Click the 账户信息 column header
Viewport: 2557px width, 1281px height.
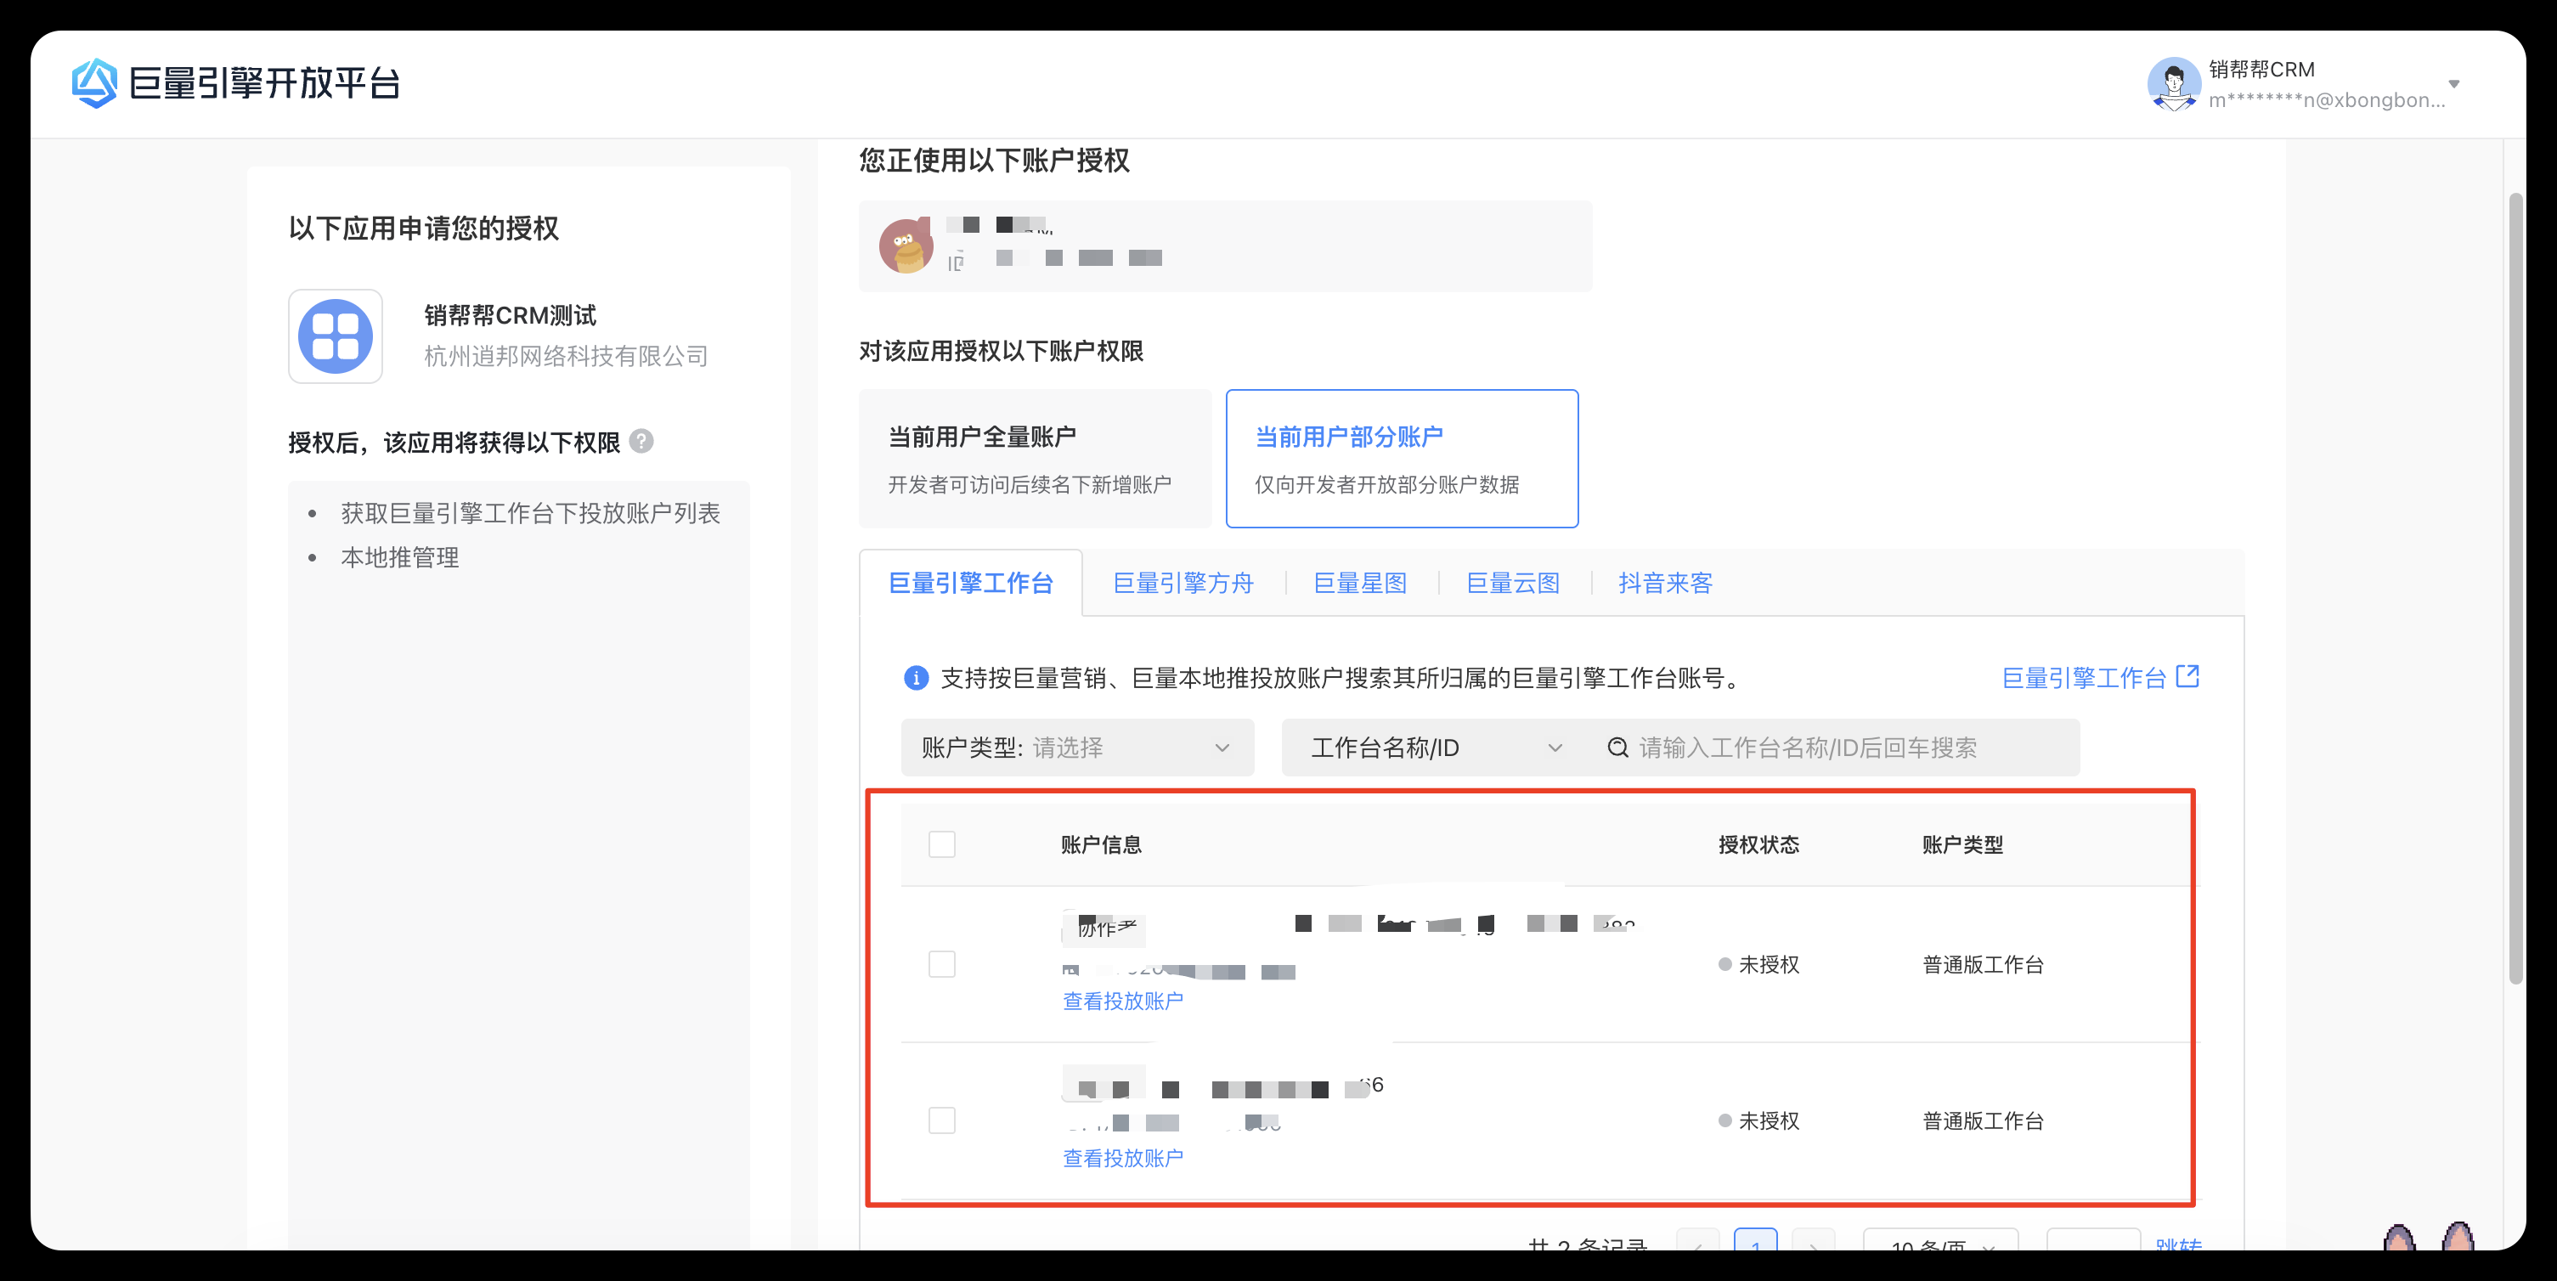1101,844
